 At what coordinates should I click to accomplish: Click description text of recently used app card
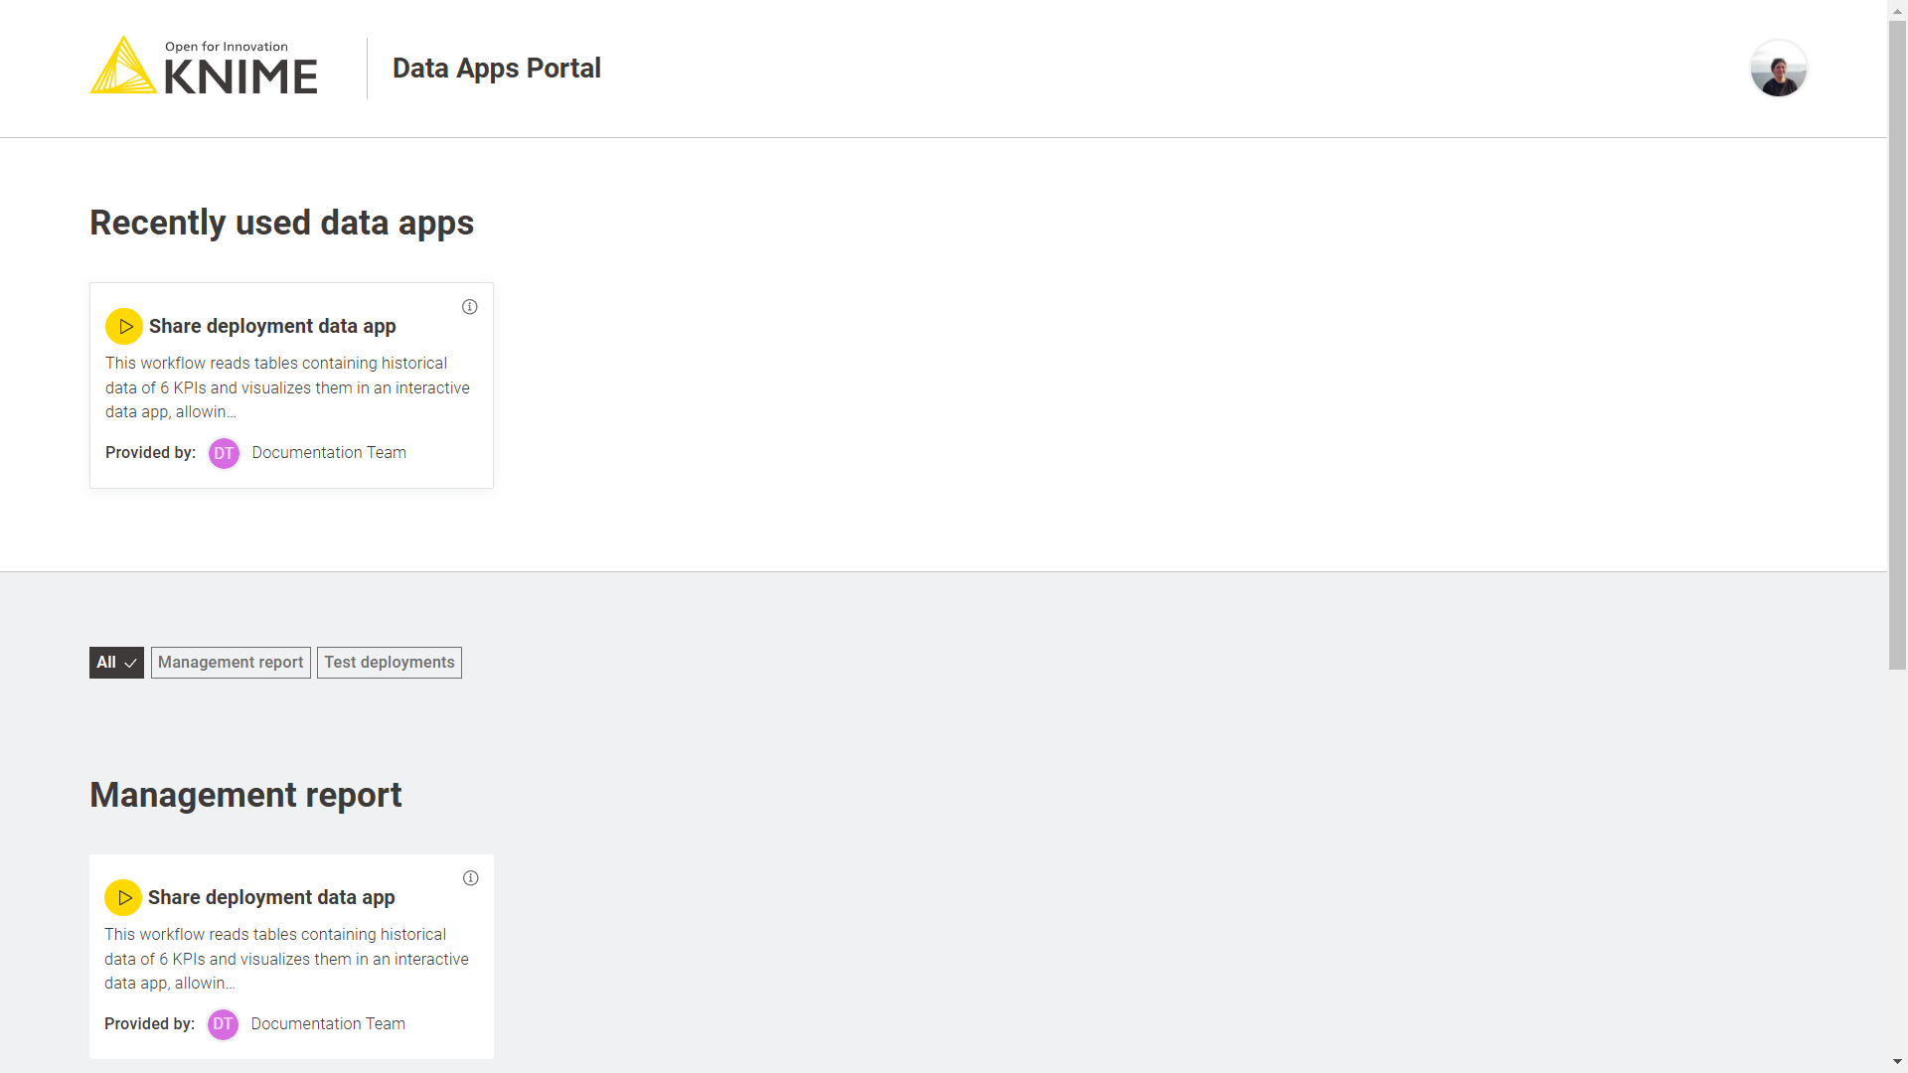click(287, 387)
